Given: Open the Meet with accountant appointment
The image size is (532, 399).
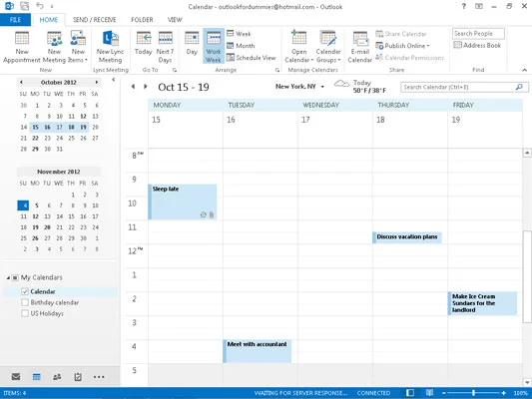Looking at the screenshot, I should tap(257, 351).
